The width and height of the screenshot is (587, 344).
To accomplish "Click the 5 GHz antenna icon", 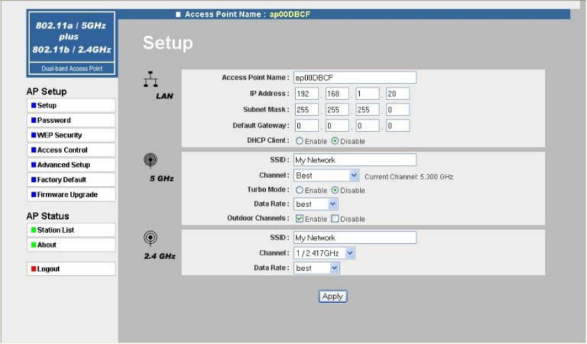I will coord(150,161).
